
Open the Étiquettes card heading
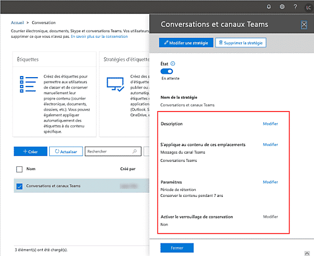[28, 60]
